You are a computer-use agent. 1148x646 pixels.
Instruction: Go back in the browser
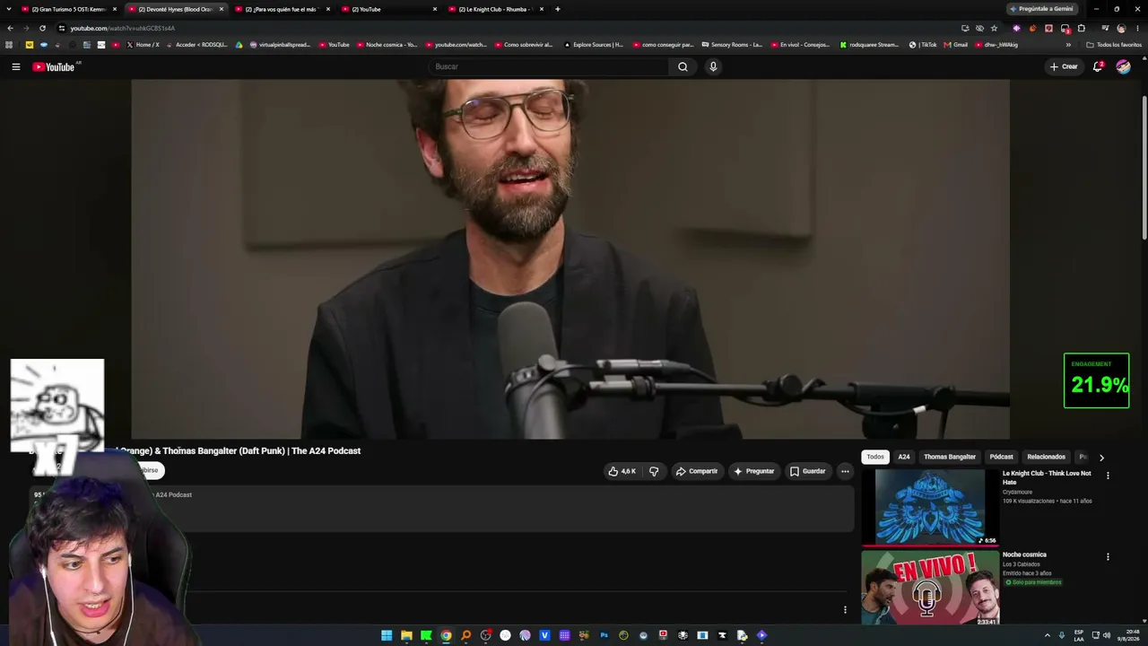[x=10, y=28]
